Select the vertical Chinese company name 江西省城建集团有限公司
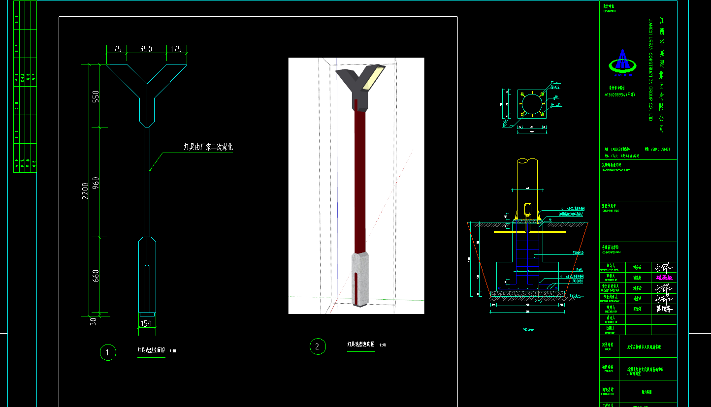The image size is (711, 407). (x=662, y=76)
